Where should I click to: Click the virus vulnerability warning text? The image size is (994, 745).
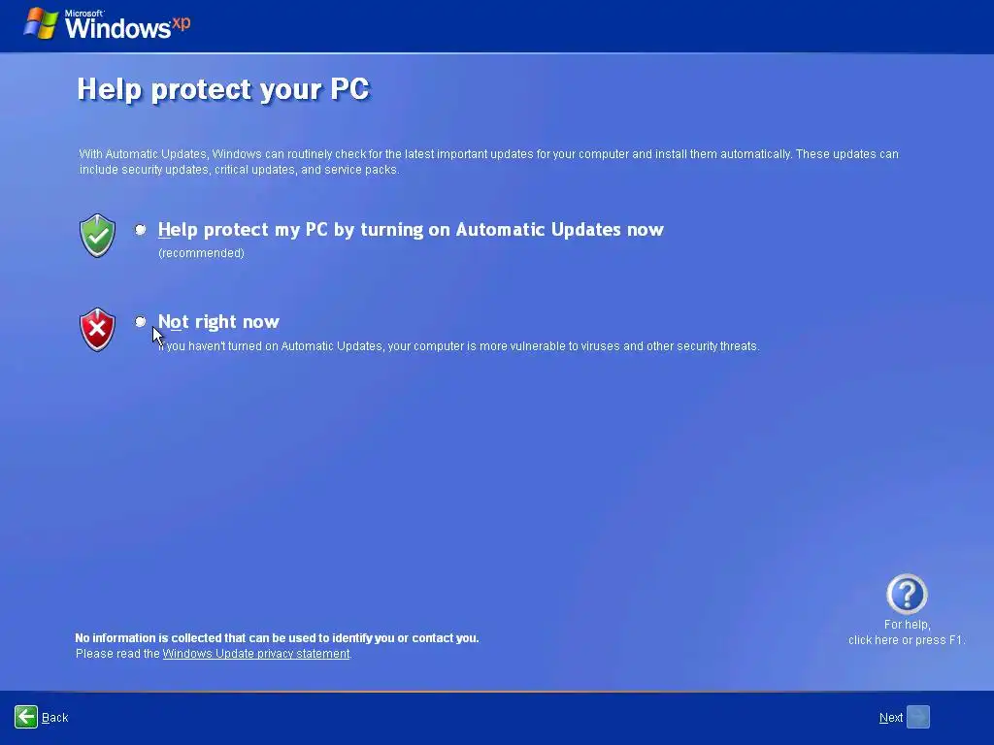[458, 346]
